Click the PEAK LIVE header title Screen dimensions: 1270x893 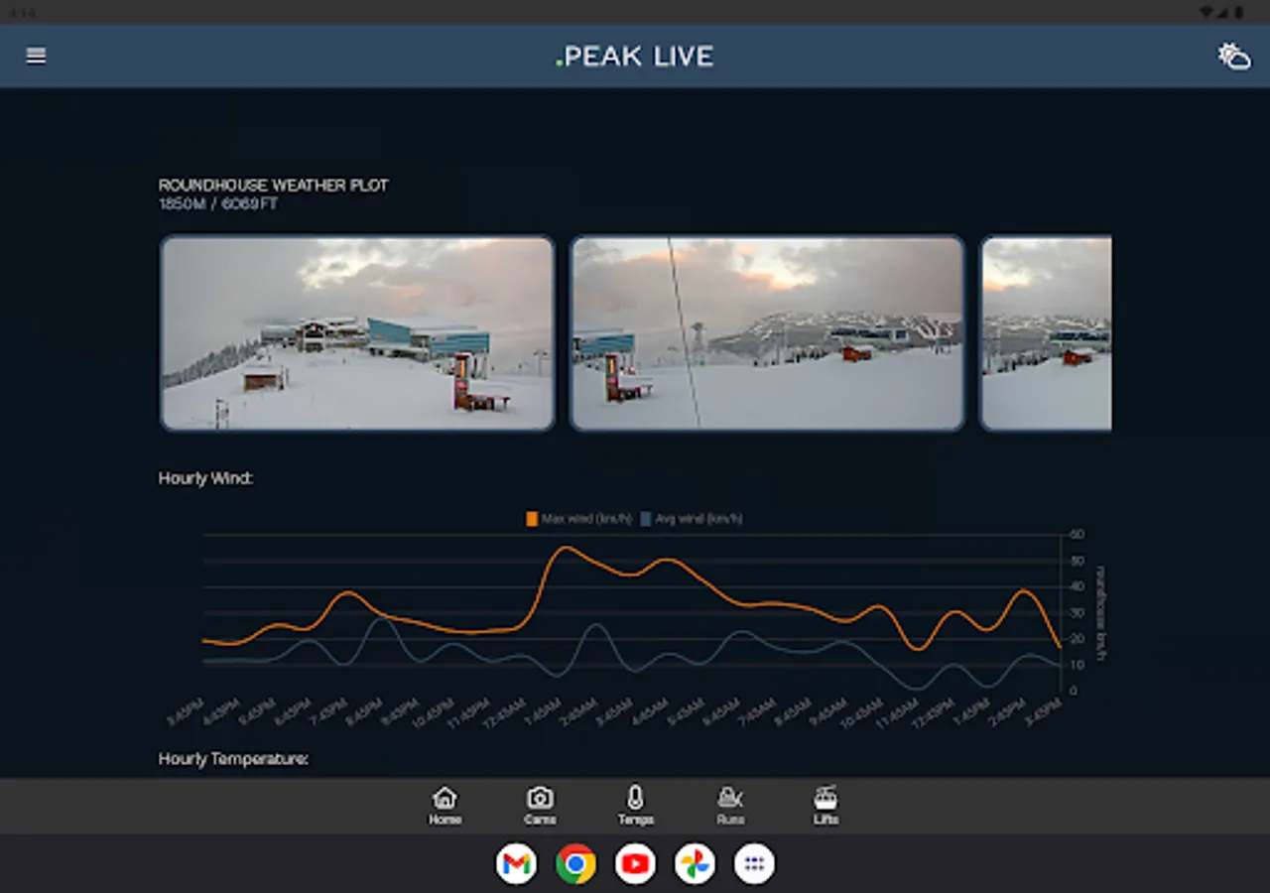pyautogui.click(x=635, y=57)
